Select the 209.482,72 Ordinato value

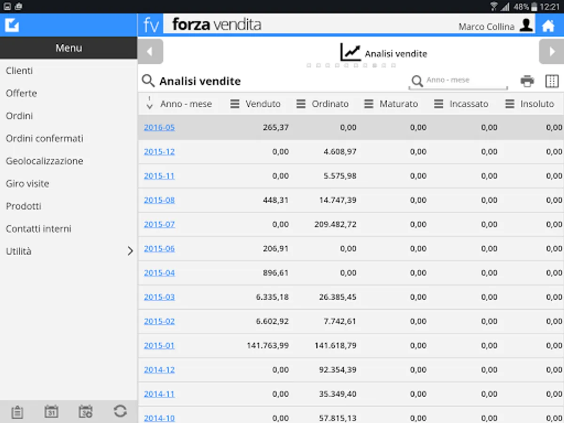pos(335,225)
